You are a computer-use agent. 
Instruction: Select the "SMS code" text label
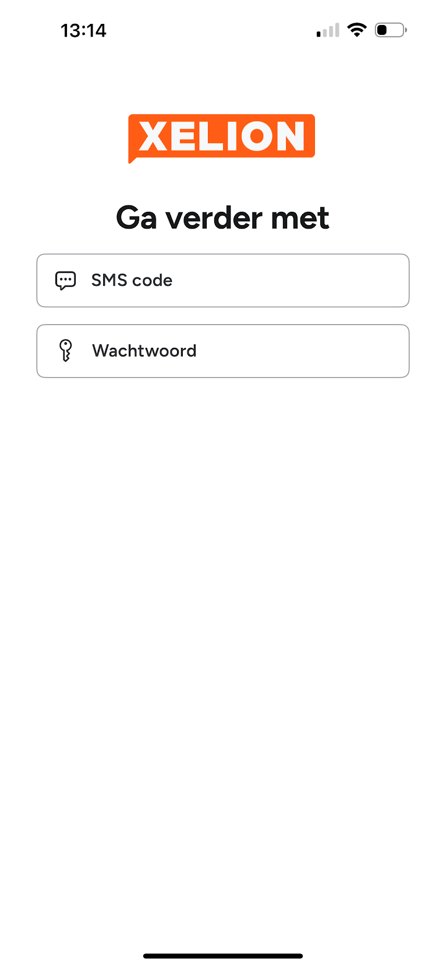pyautogui.click(x=132, y=280)
